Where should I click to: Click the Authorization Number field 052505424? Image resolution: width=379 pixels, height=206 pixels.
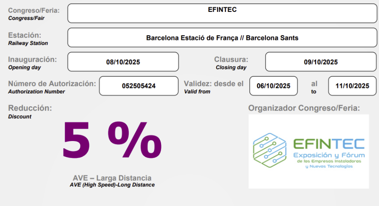[x=139, y=86]
